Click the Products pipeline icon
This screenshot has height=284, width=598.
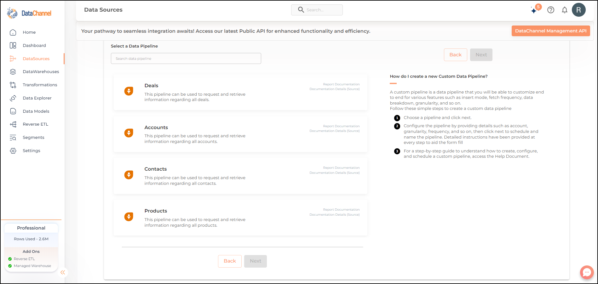point(129,217)
